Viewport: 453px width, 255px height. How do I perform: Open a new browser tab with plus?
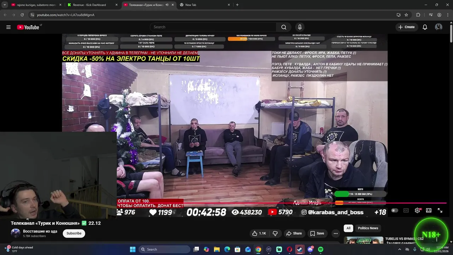[237, 5]
